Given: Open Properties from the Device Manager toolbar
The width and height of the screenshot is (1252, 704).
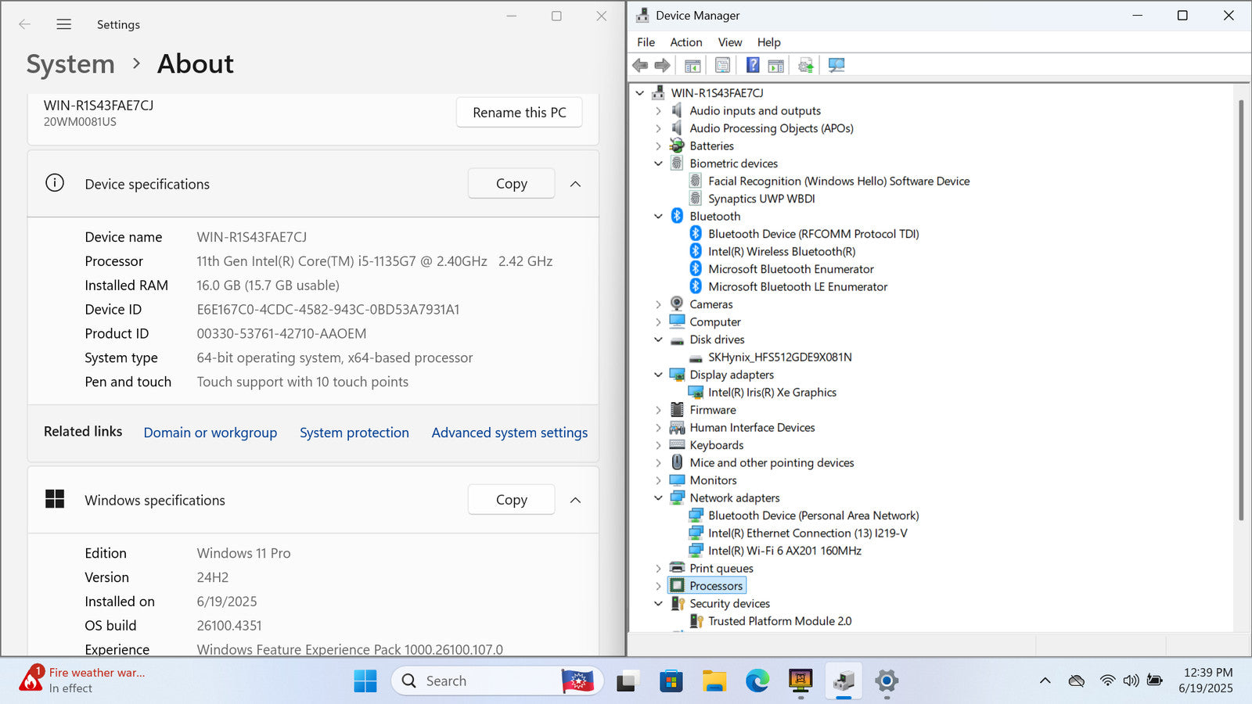Looking at the screenshot, I should [722, 66].
